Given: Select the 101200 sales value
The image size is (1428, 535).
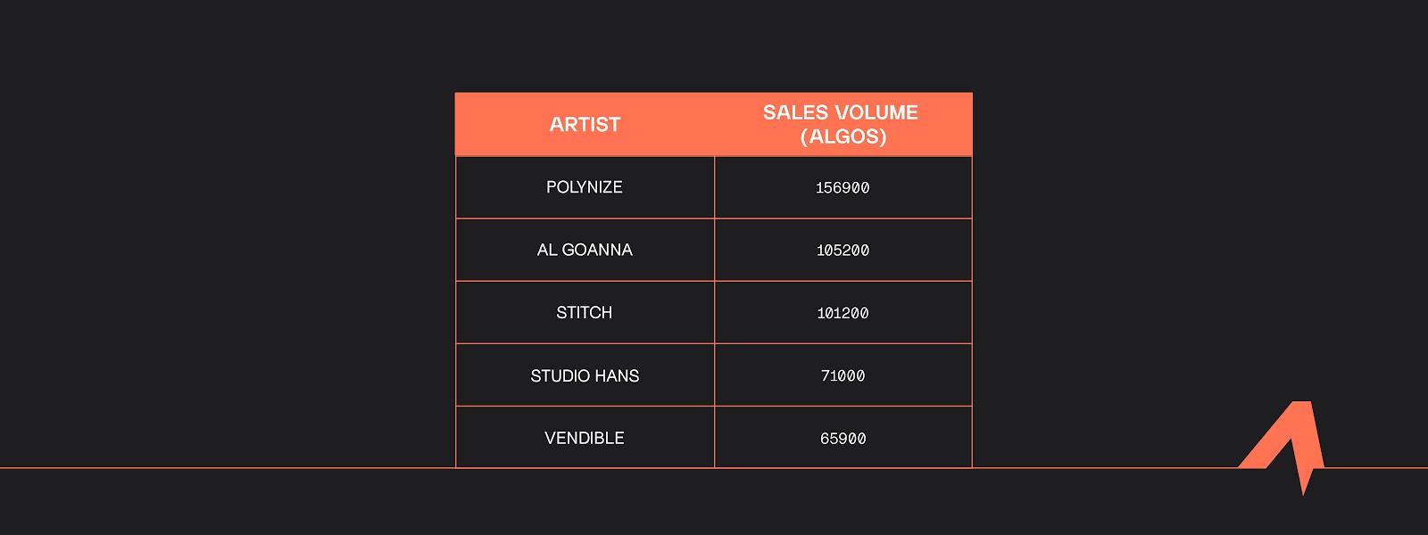Looking at the screenshot, I should [x=843, y=313].
